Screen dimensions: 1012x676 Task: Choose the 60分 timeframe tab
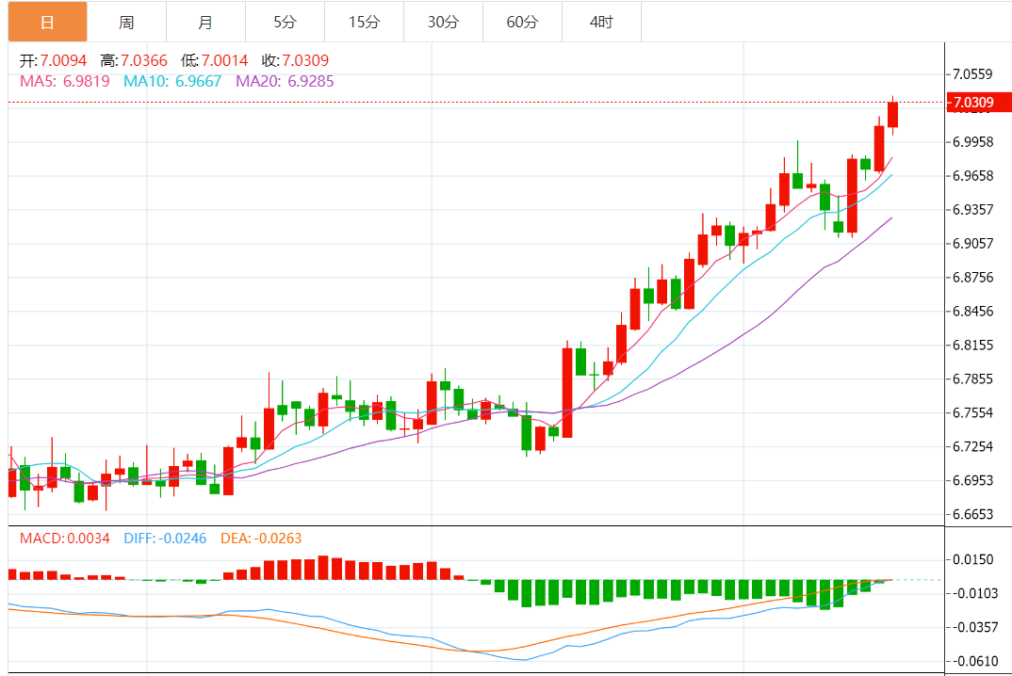(522, 22)
